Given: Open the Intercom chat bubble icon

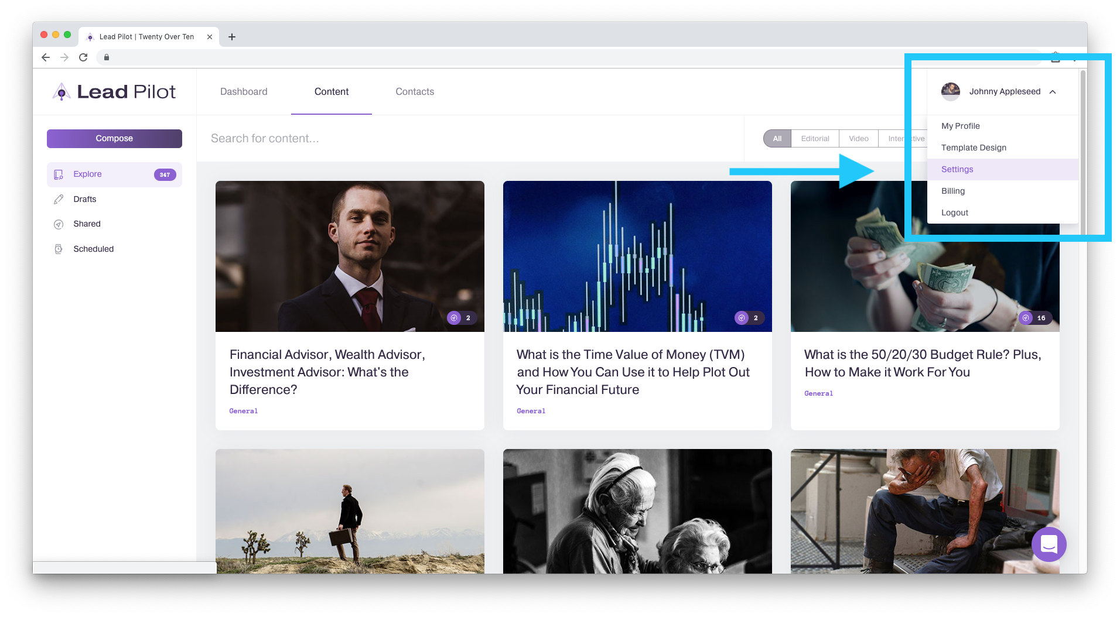Looking at the screenshot, I should 1049,544.
